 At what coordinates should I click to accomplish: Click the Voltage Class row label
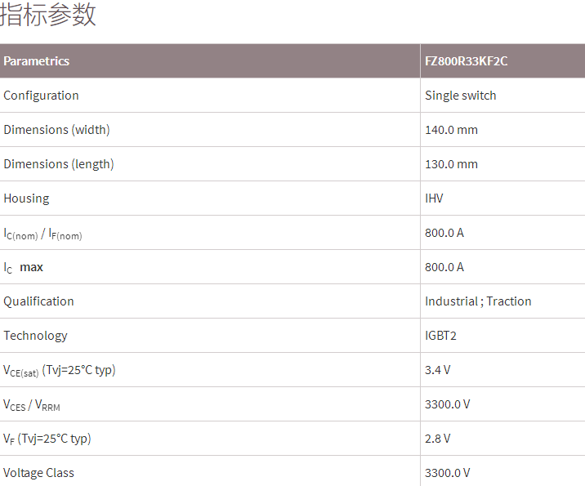(x=38, y=473)
